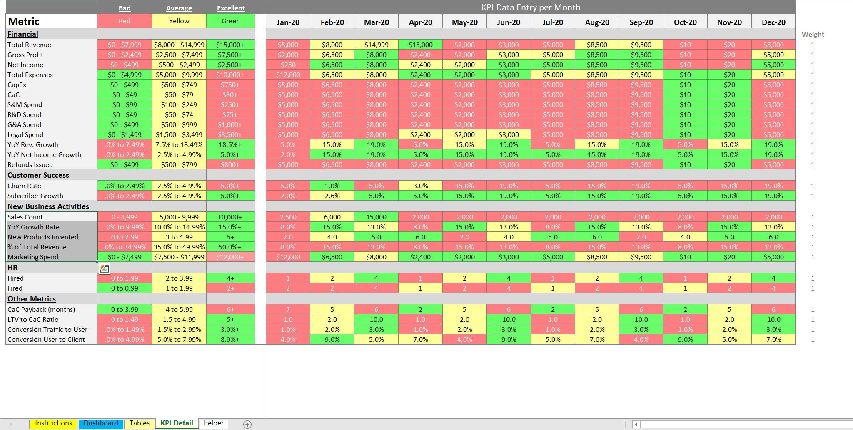Add a new worksheet using the plus icon
The height and width of the screenshot is (430, 853).
(247, 423)
